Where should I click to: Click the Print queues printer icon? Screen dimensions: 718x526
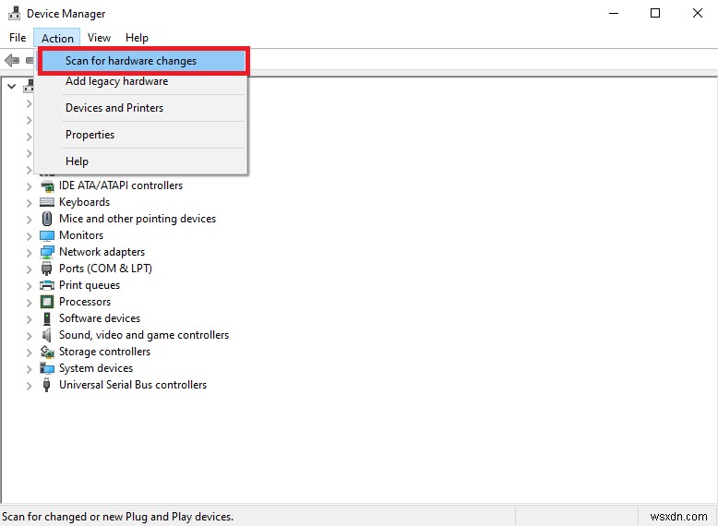[x=47, y=286]
